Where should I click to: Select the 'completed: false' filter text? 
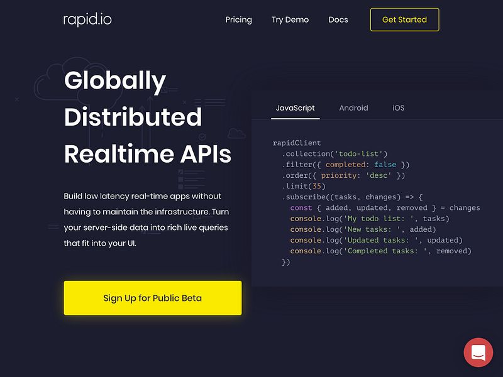(360, 164)
